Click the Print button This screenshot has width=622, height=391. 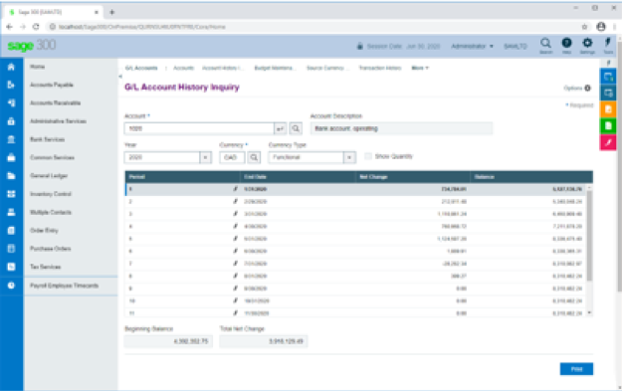[576, 369]
